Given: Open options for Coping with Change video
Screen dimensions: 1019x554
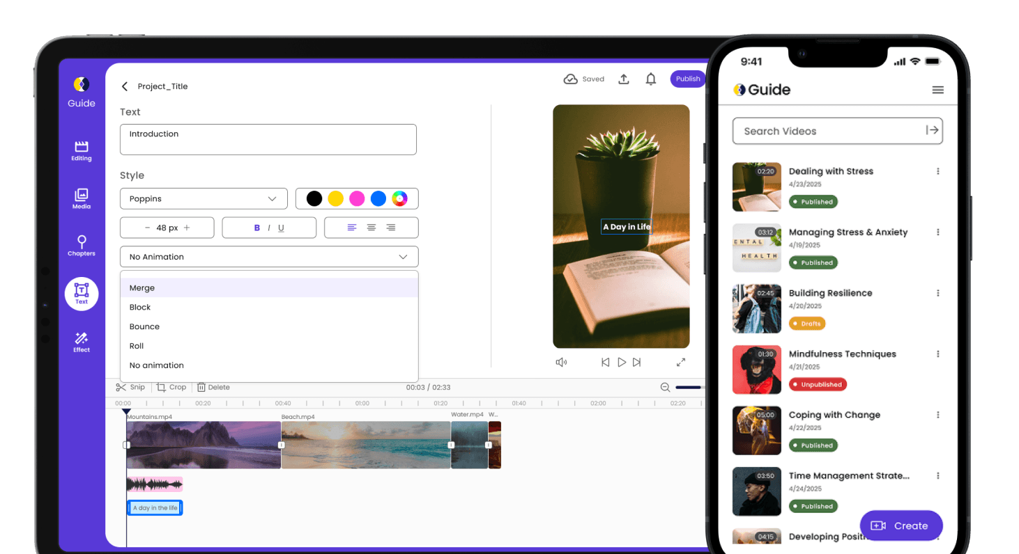Looking at the screenshot, I should point(938,415).
